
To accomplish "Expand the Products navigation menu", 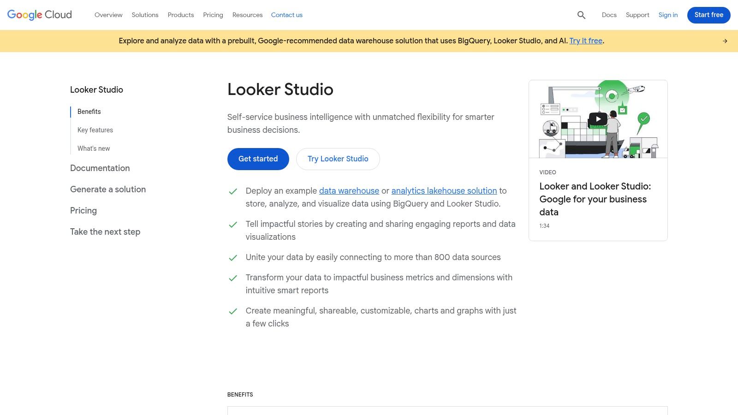I will pos(180,15).
